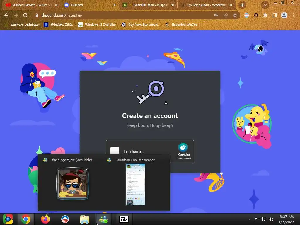Image resolution: width=300 pixels, height=225 pixels.
Task: Open hCaptcha Terms link
Action: coord(188,158)
